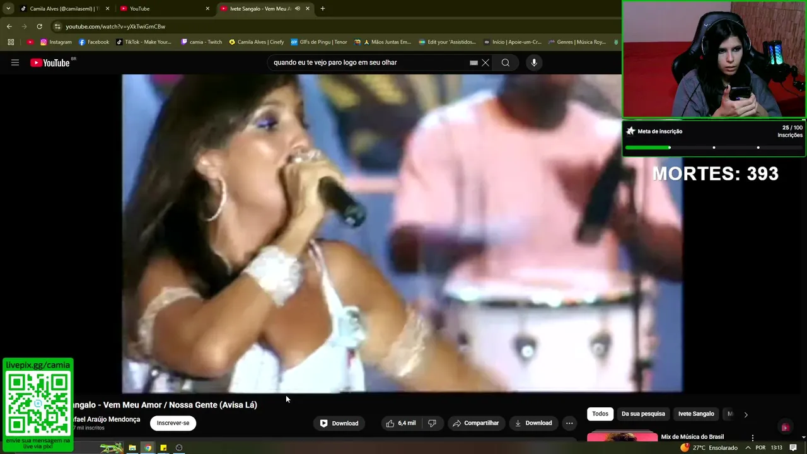
Task: Click the address bar URL
Action: coord(115,26)
